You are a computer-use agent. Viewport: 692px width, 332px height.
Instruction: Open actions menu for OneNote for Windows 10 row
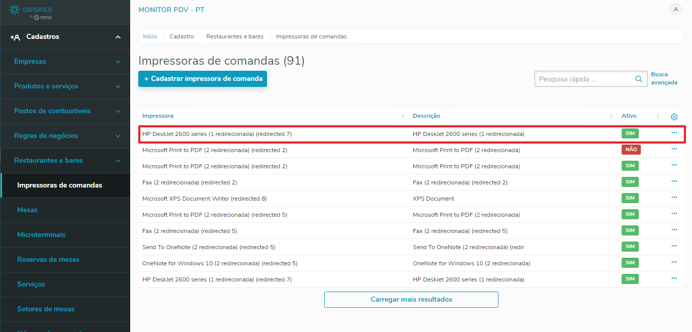(x=674, y=262)
